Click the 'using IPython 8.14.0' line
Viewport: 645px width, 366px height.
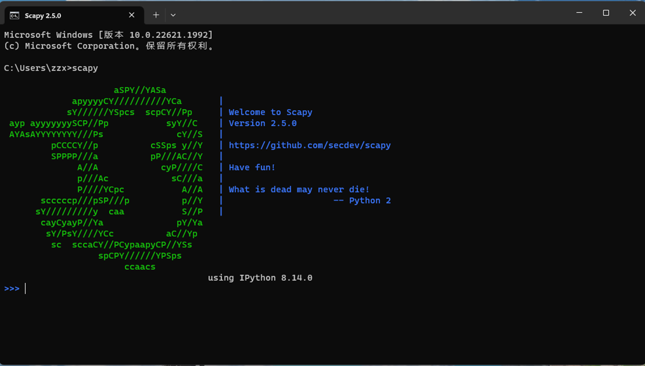260,278
